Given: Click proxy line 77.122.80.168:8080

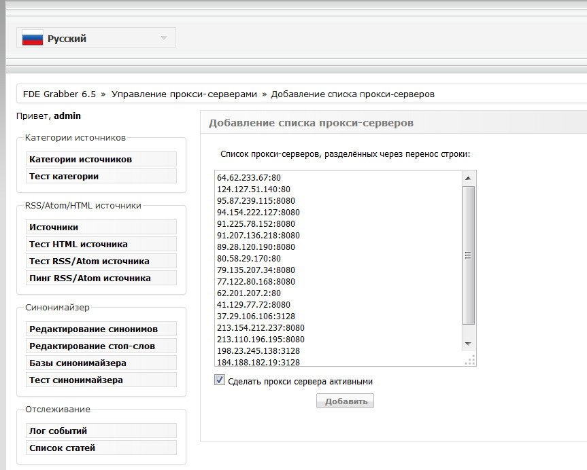Looking at the screenshot, I should pyautogui.click(x=256, y=282).
